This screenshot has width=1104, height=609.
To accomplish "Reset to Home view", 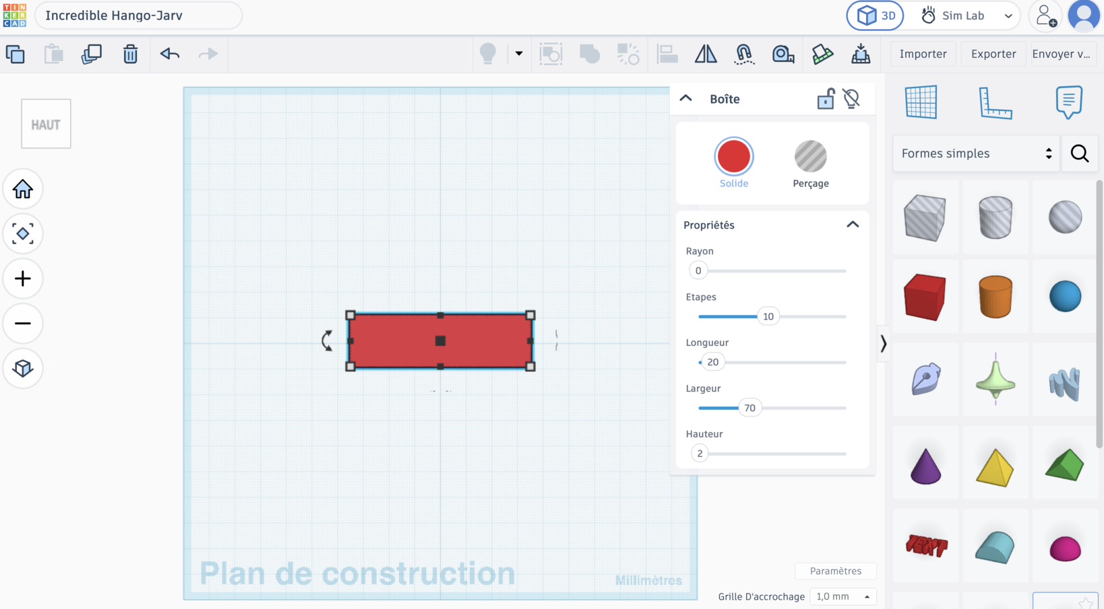I will coord(23,189).
